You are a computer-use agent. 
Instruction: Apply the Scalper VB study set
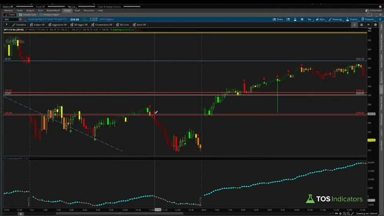click(x=37, y=25)
